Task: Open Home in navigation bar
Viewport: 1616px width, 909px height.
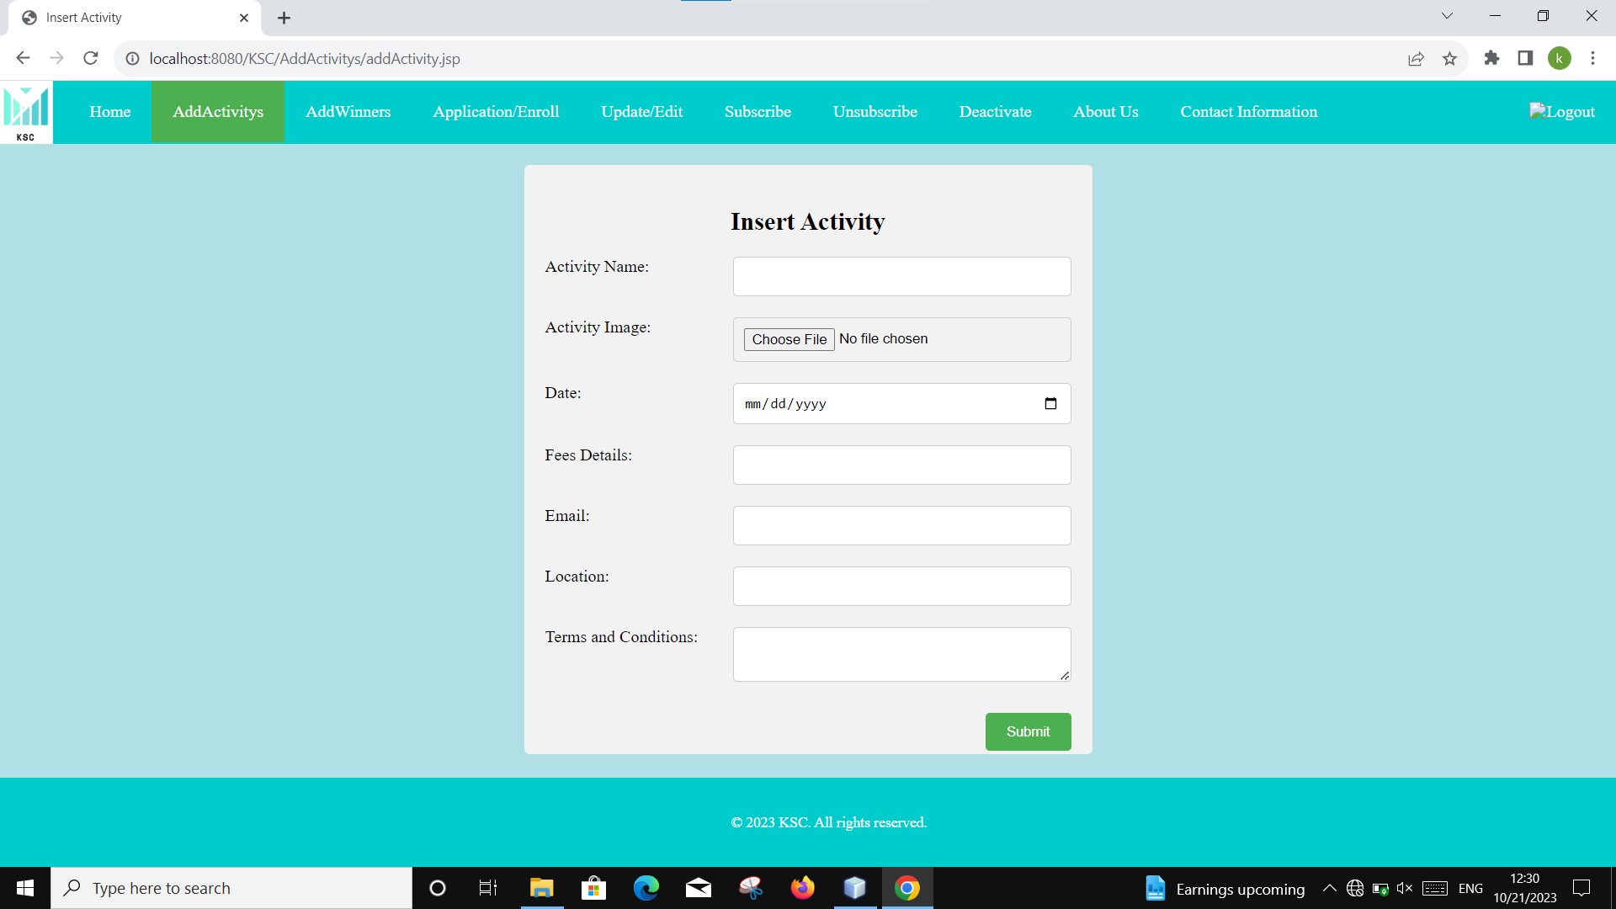Action: 110,112
